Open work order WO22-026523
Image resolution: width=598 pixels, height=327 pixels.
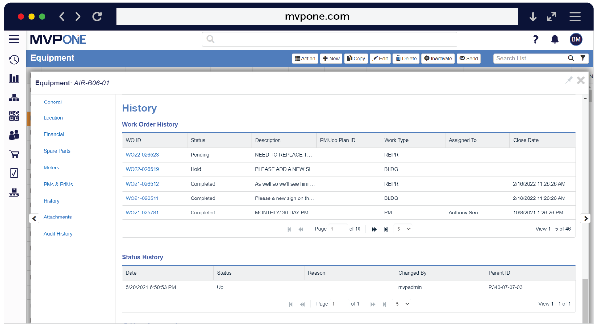[143, 155]
